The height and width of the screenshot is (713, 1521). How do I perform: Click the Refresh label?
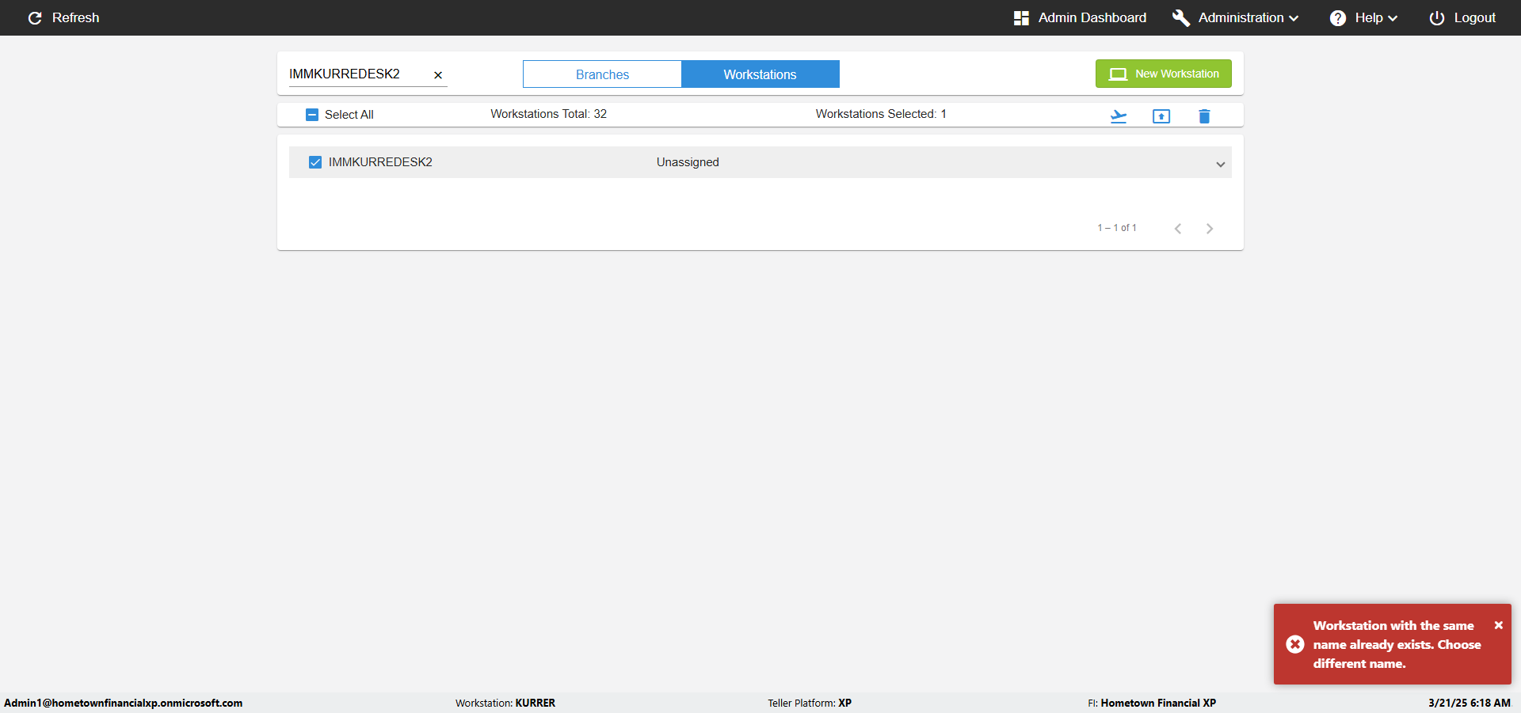click(x=76, y=17)
